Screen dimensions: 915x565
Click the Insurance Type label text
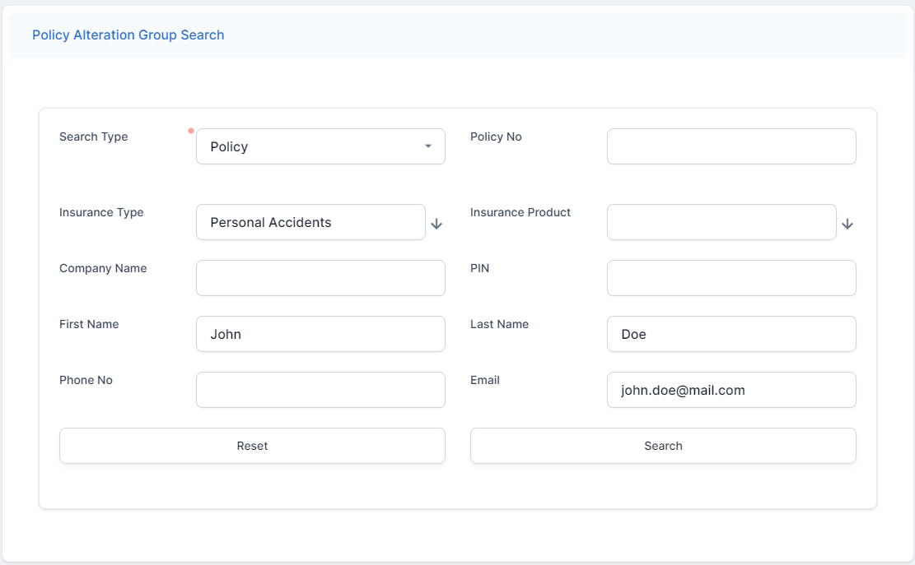(x=101, y=212)
